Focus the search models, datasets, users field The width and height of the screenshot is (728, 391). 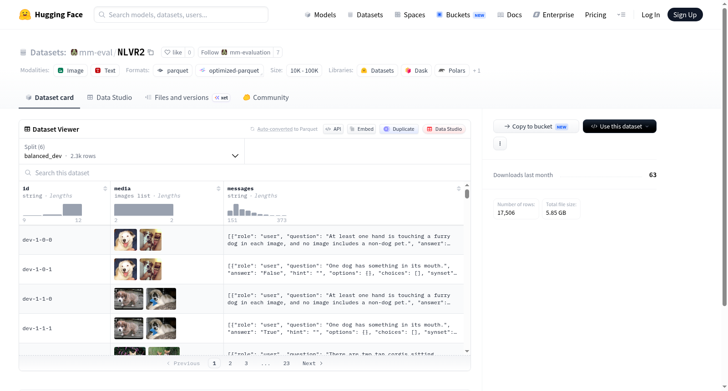(181, 15)
